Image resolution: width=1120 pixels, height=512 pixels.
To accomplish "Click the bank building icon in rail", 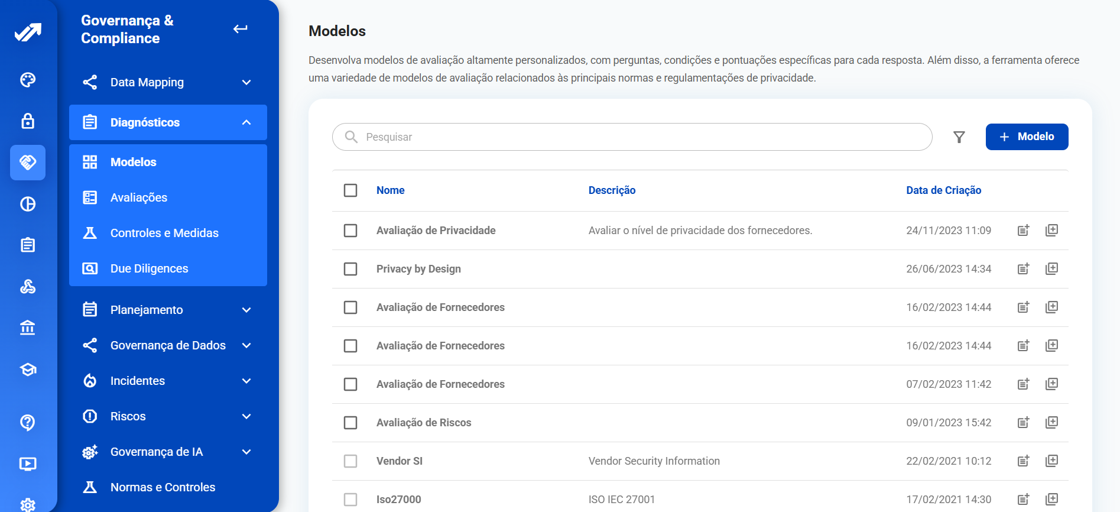I will (28, 328).
